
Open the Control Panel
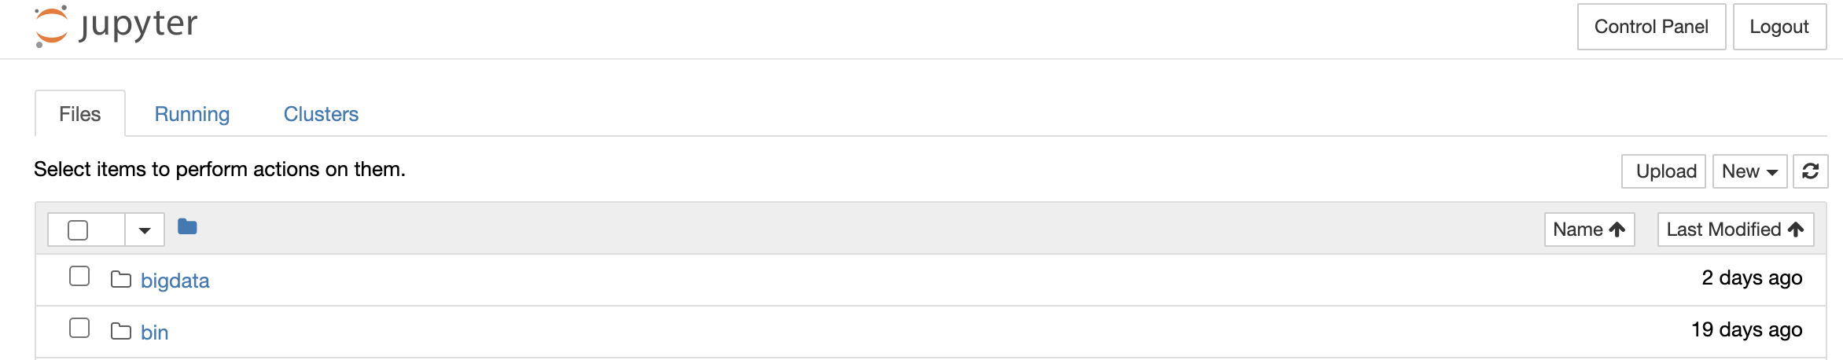(x=1651, y=27)
